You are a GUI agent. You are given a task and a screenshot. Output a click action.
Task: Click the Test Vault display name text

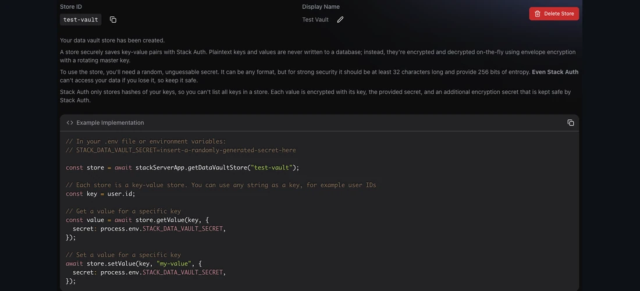coord(315,20)
